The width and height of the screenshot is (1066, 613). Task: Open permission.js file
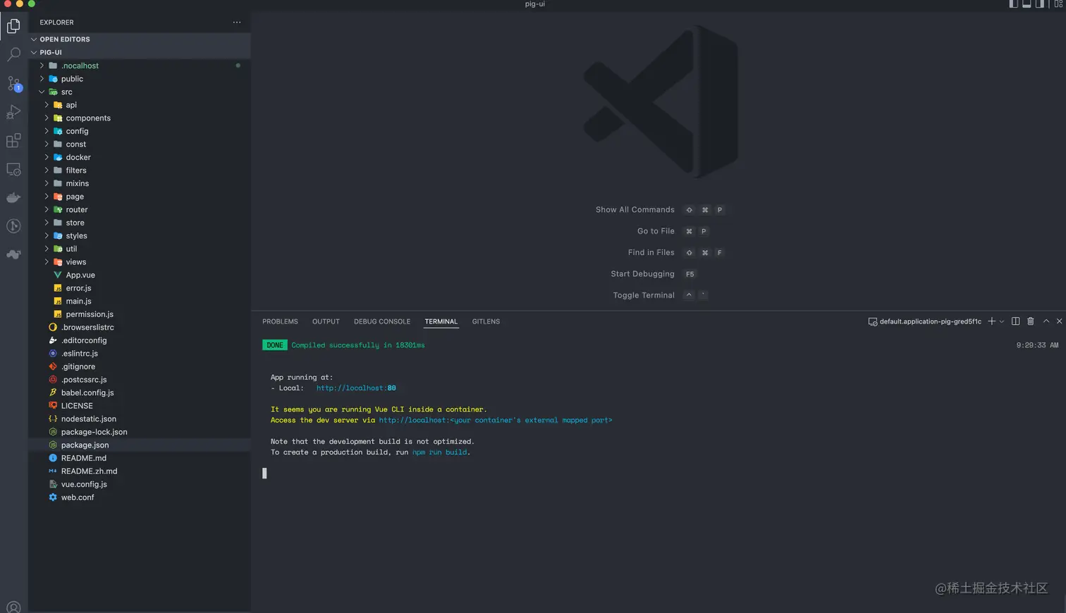point(140,314)
